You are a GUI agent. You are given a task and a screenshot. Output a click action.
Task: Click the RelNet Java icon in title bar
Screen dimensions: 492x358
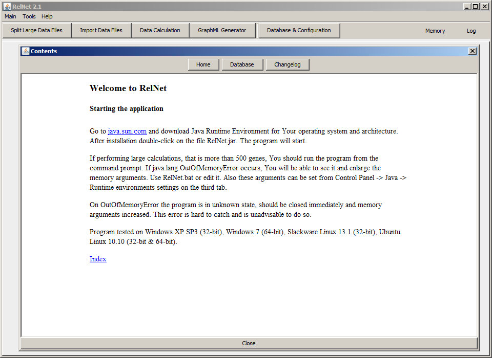(7, 6)
